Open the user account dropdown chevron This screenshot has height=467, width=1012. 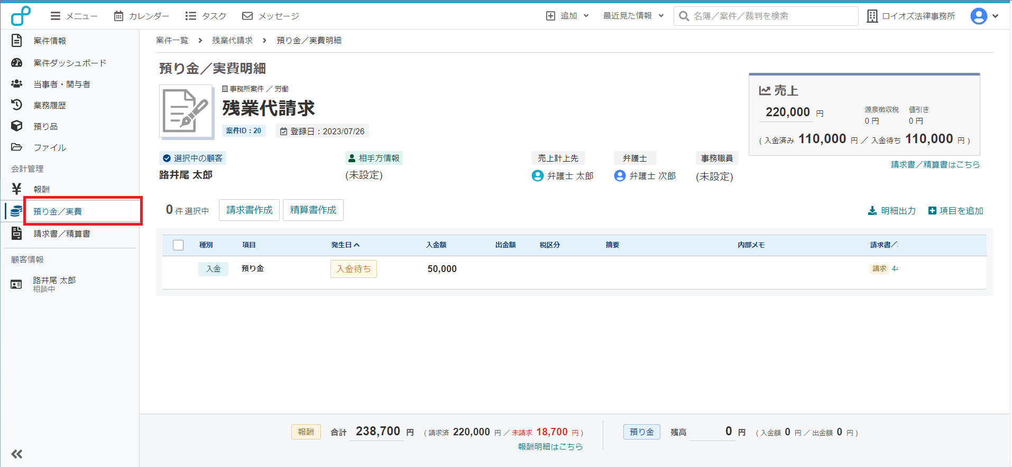click(x=996, y=16)
